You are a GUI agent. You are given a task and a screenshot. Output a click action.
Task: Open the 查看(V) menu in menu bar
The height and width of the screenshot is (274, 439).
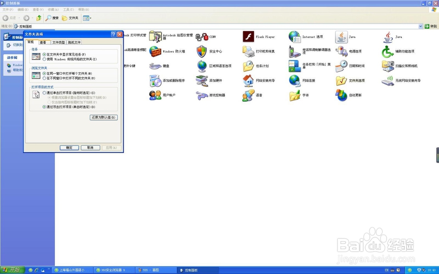(38, 10)
